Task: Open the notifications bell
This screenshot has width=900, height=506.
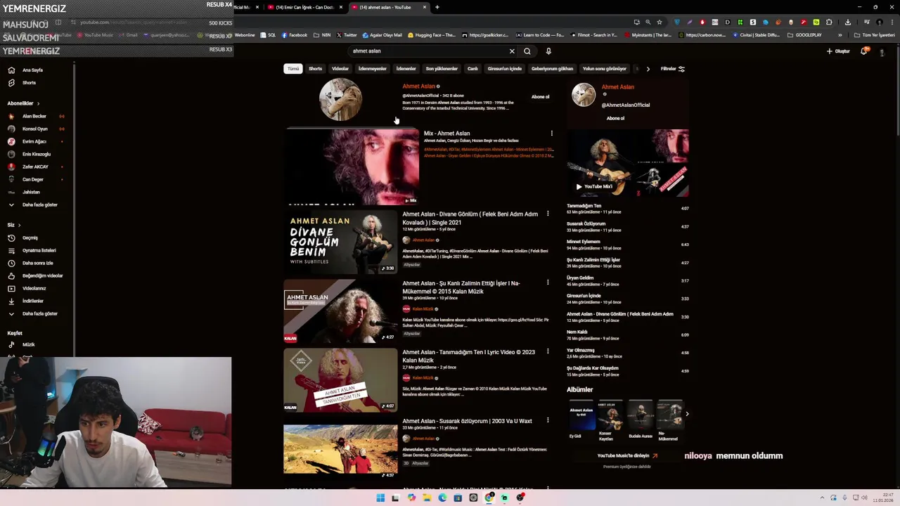Action: point(864,51)
